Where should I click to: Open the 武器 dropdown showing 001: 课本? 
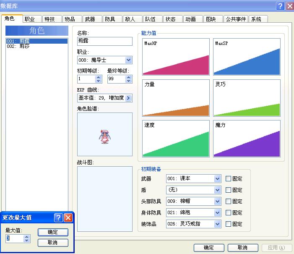pos(193,178)
